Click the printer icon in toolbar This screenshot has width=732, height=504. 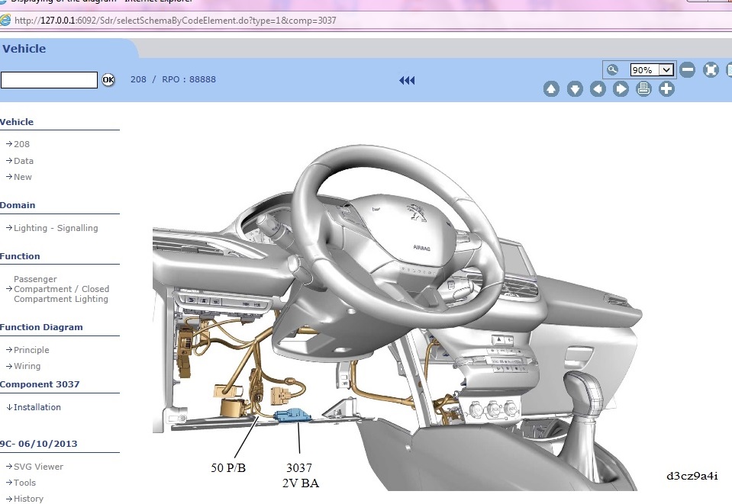pos(643,88)
